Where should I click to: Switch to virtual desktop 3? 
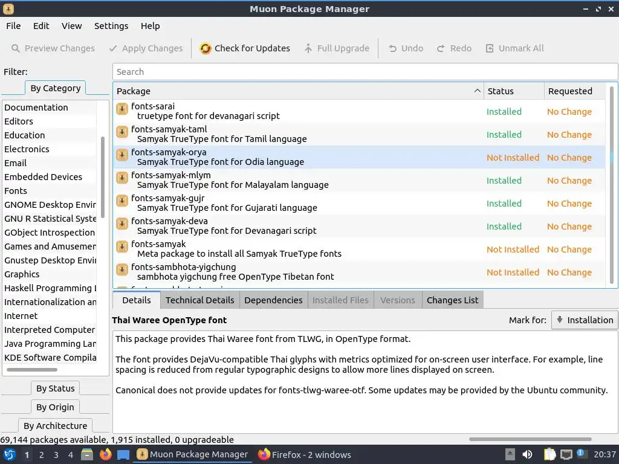coord(56,455)
